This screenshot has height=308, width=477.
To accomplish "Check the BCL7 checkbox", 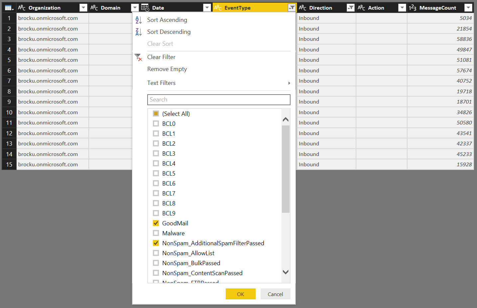I will 156,193.
